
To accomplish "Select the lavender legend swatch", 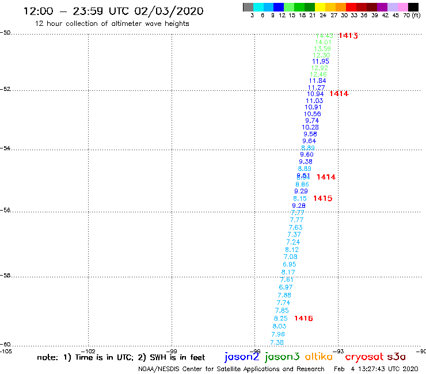I will [x=393, y=7].
